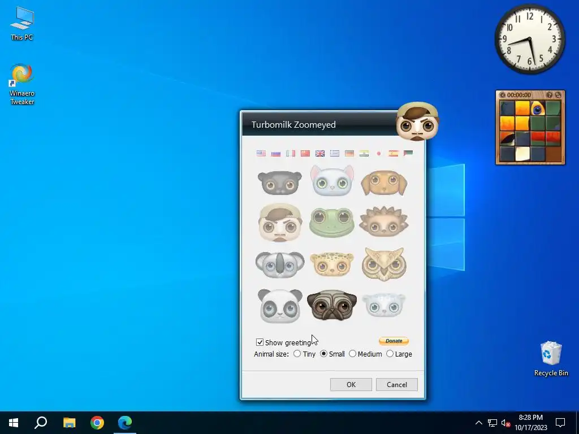Select the This PC desktop icon

(22, 24)
